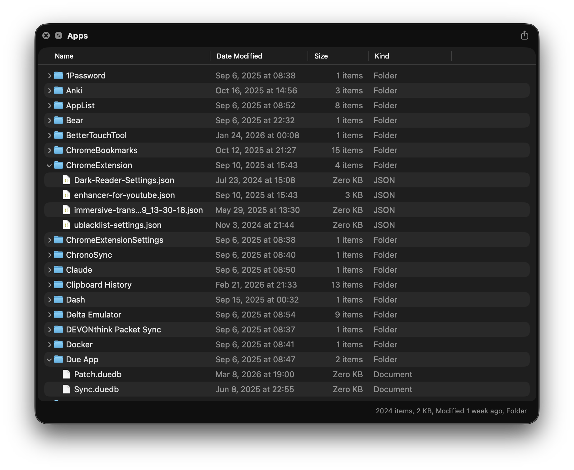Click the JSON icon for ublacklist-settings.json
This screenshot has width=574, height=470.
67,225
